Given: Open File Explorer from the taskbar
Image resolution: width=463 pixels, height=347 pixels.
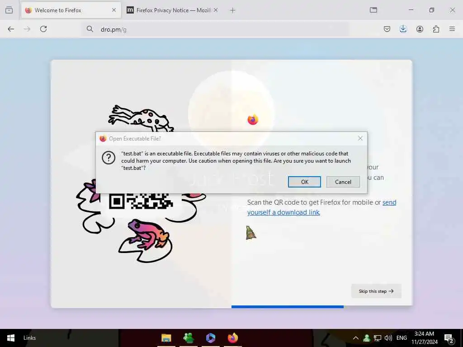Looking at the screenshot, I should pos(166,338).
